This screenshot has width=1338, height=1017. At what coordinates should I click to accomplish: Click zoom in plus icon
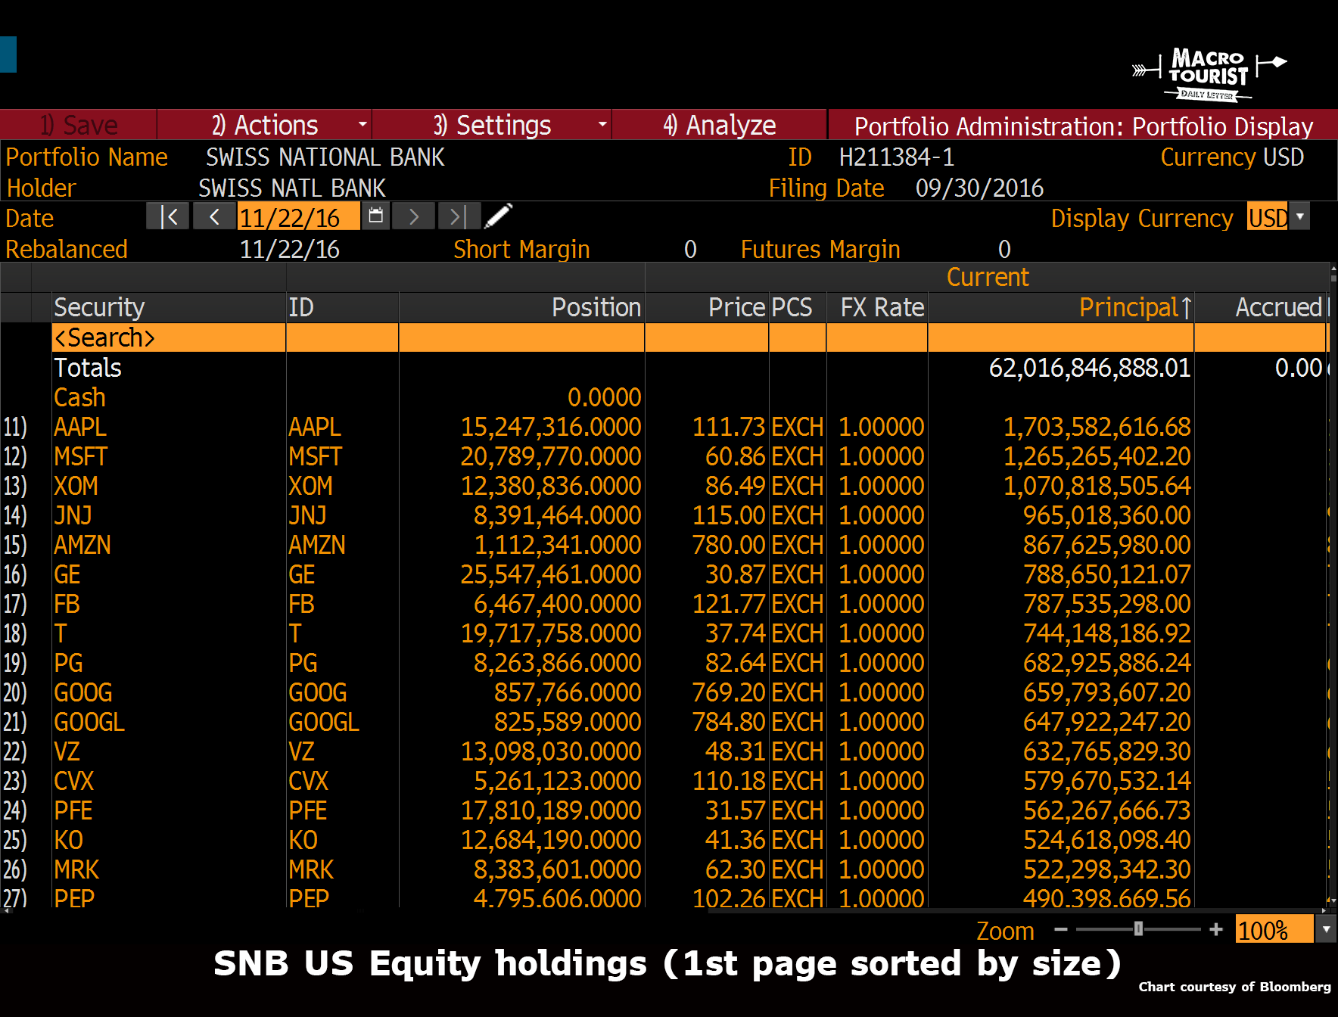click(1216, 929)
